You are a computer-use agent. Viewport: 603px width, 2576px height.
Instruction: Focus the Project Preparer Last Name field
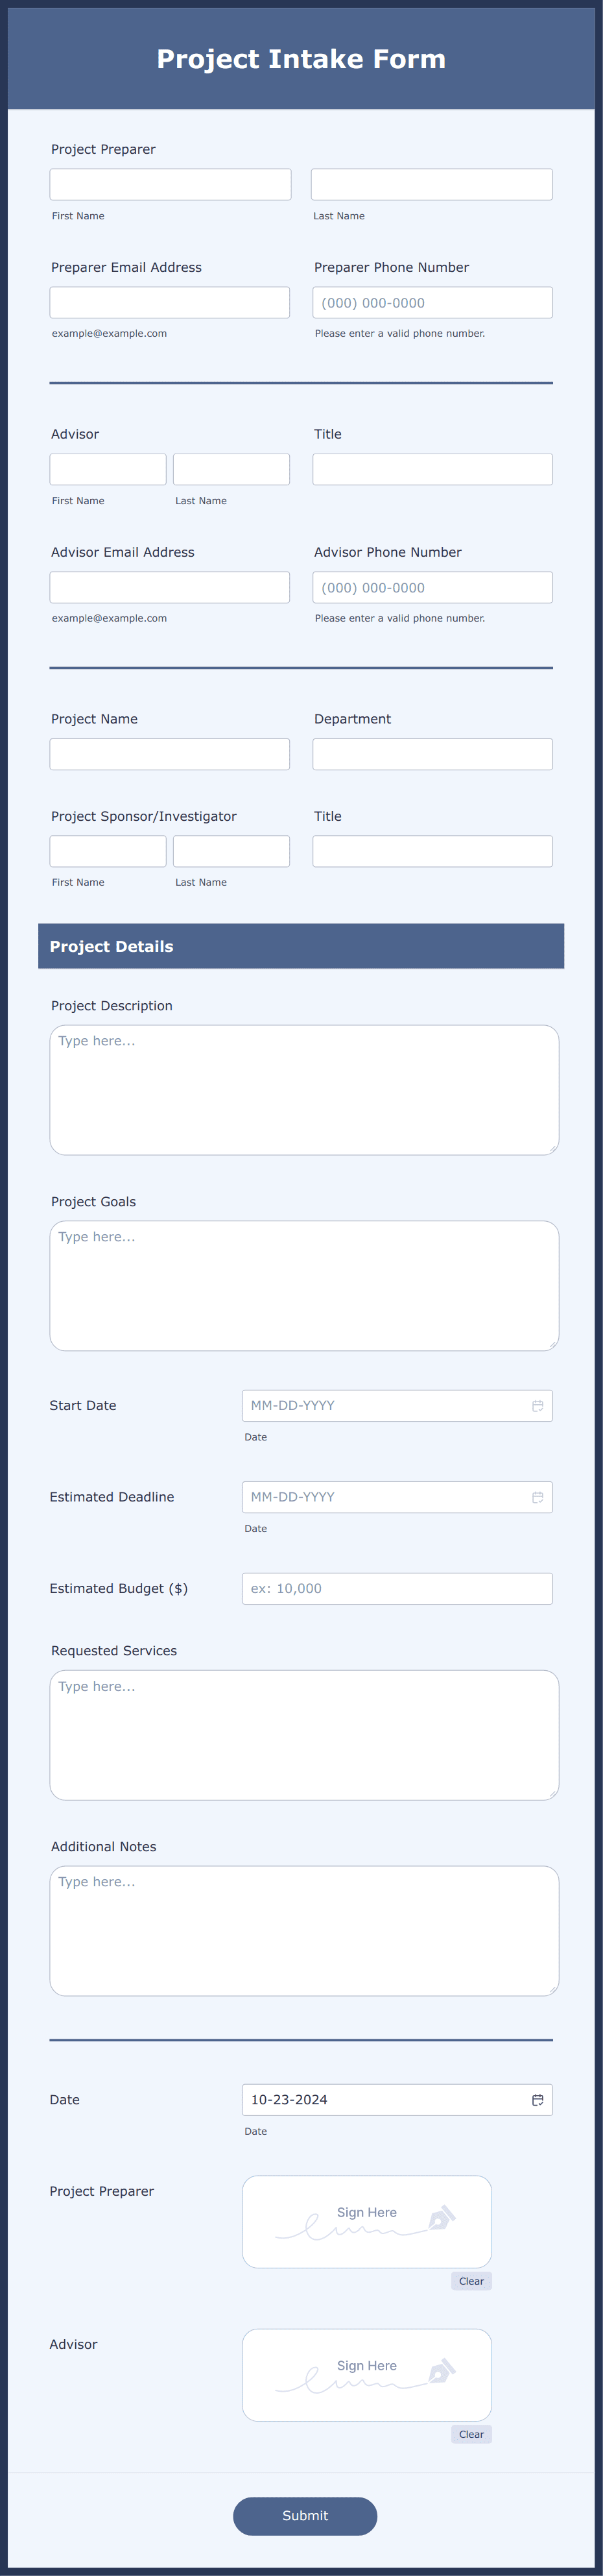point(432,184)
